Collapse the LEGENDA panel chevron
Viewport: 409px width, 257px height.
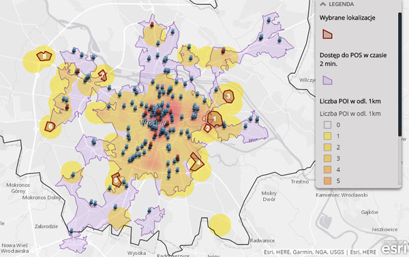pos(323,4)
